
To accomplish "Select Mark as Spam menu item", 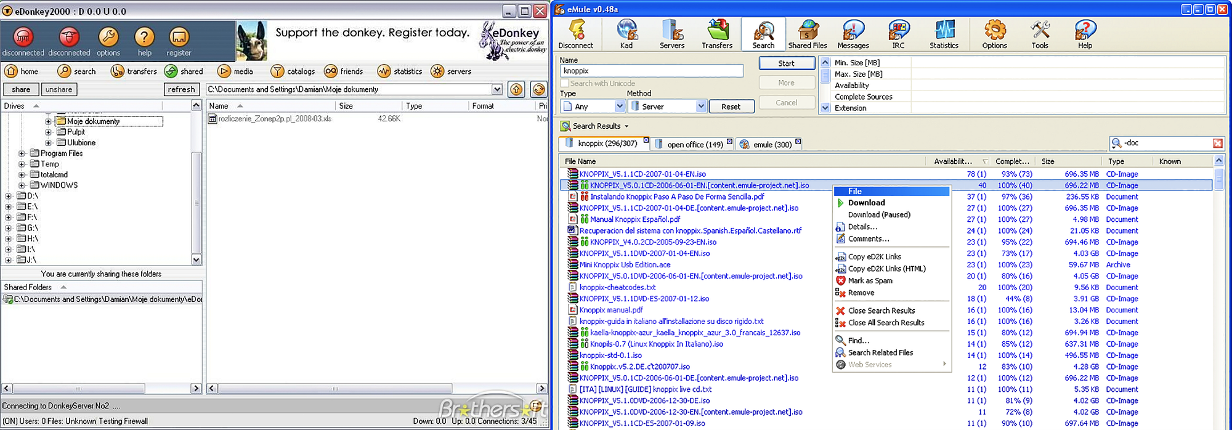I will click(x=892, y=281).
